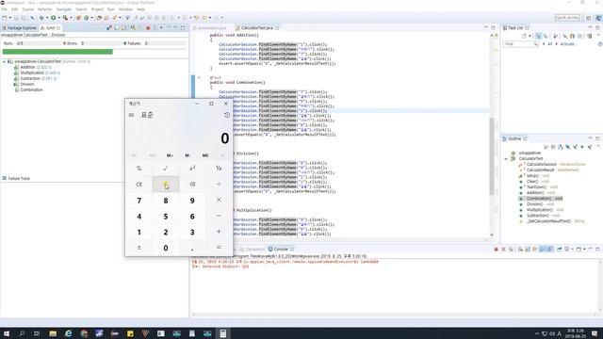
Task: Click digit 5 in Calculator
Action: coord(166,216)
